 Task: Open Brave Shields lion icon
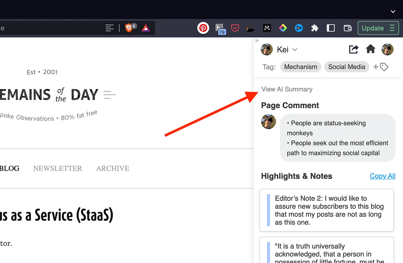click(x=129, y=28)
